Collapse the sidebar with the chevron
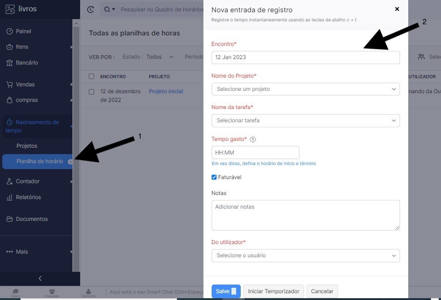This screenshot has width=441, height=300. coord(40,278)
